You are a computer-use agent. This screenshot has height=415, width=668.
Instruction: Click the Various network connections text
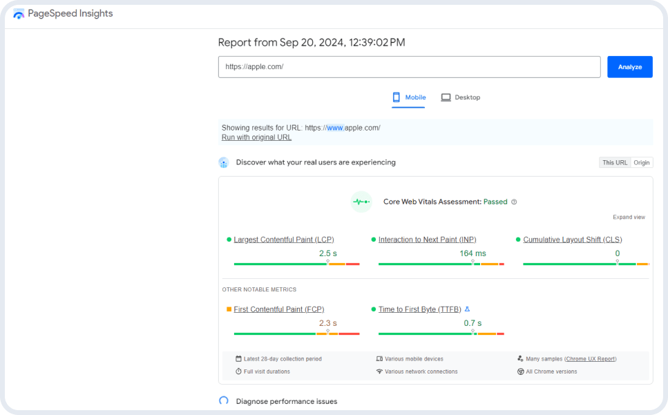(x=421, y=371)
